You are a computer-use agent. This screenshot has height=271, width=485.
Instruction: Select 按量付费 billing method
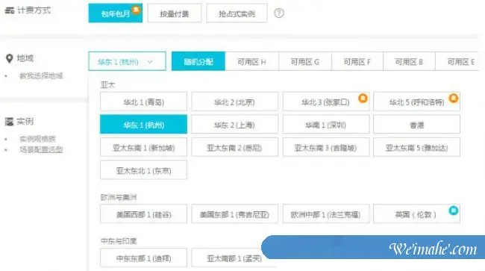tap(175, 13)
